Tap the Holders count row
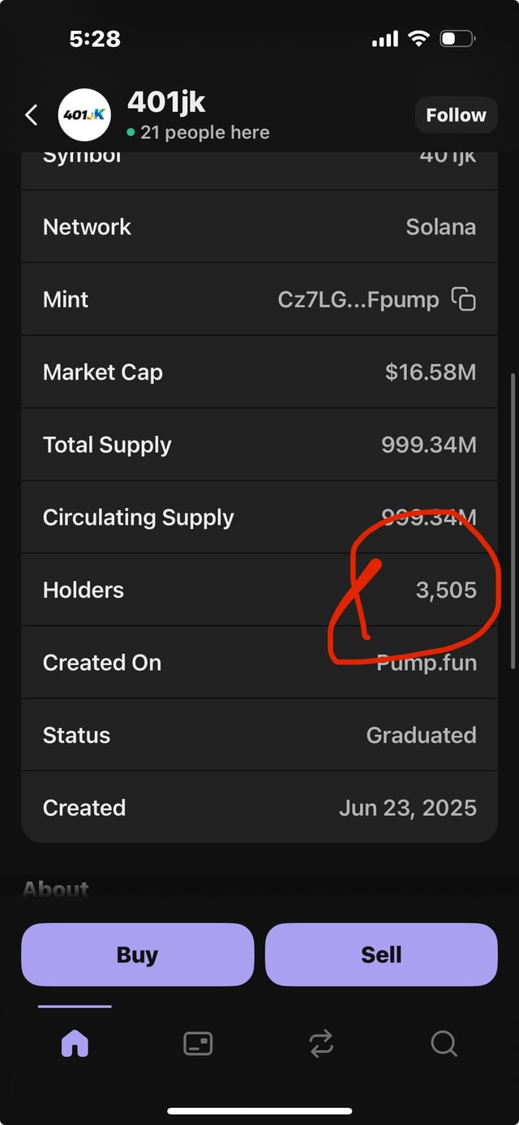Viewport: 519px width, 1125px height. [259, 590]
